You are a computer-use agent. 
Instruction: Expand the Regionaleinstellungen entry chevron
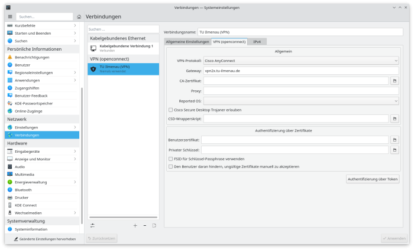pos(75,73)
